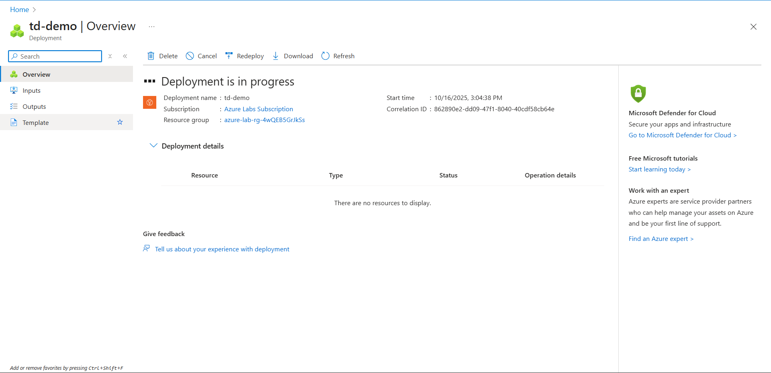Go to Microsoft Defender for Cloud
The height and width of the screenshot is (373, 771).
click(x=682, y=135)
